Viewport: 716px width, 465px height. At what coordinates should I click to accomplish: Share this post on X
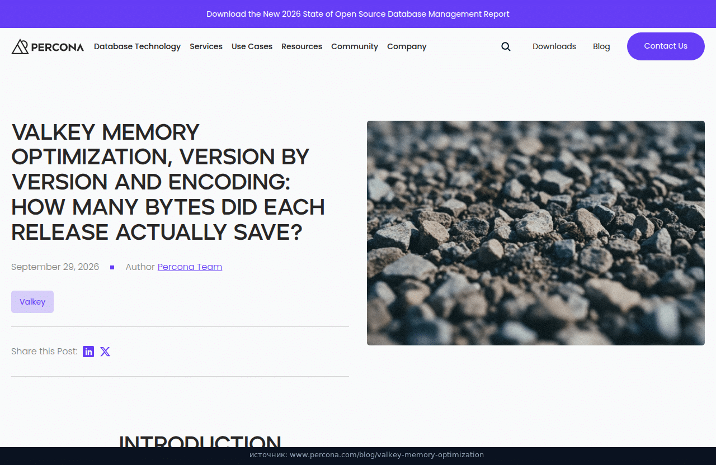[x=105, y=352]
